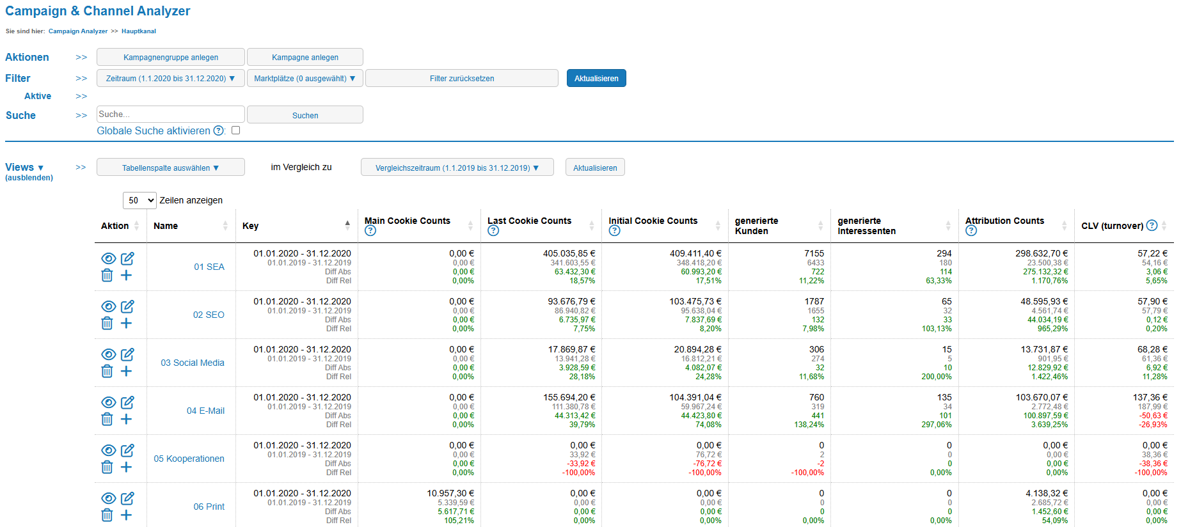Expand the Marktplätze filter dropdown

(x=305, y=79)
